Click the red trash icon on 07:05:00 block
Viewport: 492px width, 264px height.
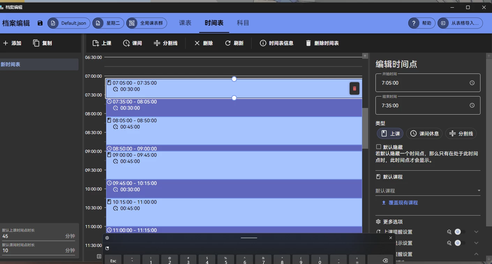[x=354, y=88]
